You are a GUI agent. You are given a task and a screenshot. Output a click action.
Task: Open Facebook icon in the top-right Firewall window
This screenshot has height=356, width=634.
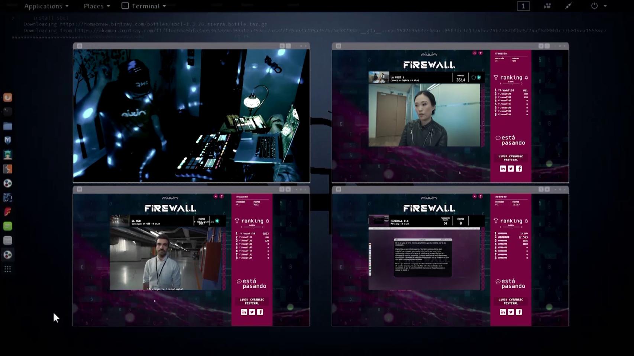click(519, 169)
